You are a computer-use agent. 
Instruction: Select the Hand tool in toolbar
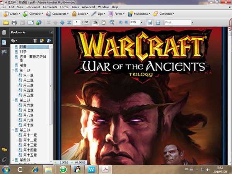click(x=103, y=22)
